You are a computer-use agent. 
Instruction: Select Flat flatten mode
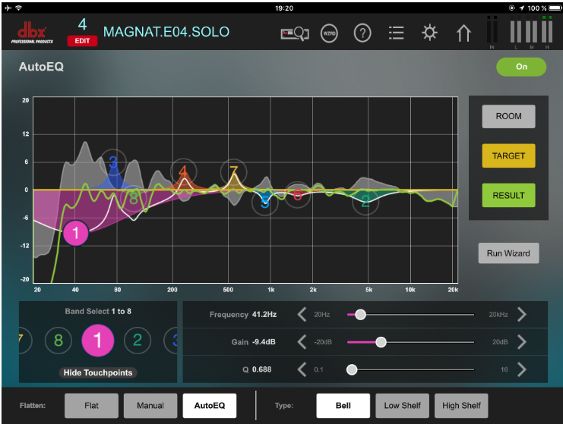pyautogui.click(x=92, y=406)
